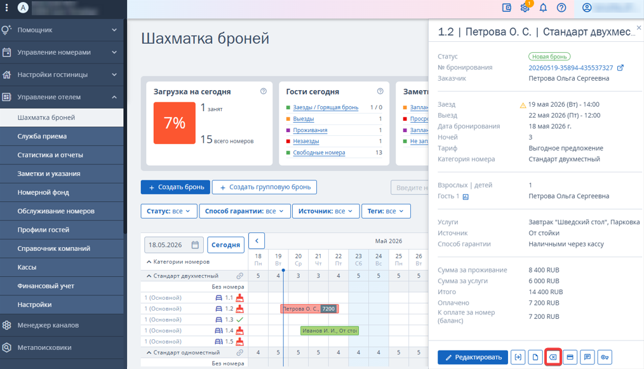
Task: Select the Иванов И. И. booking bar
Action: (330, 330)
